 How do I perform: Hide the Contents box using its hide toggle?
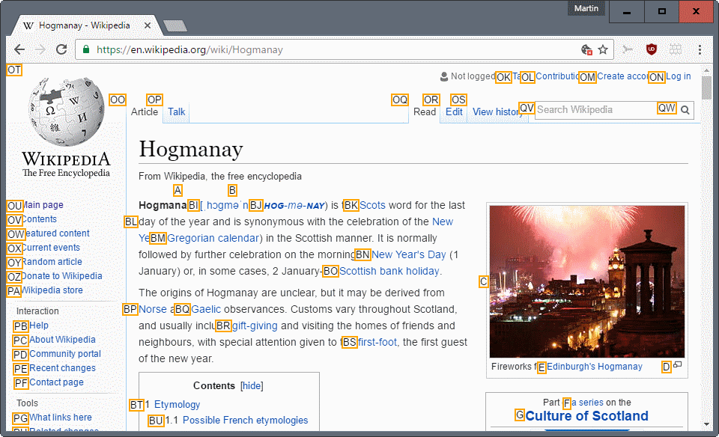point(252,385)
